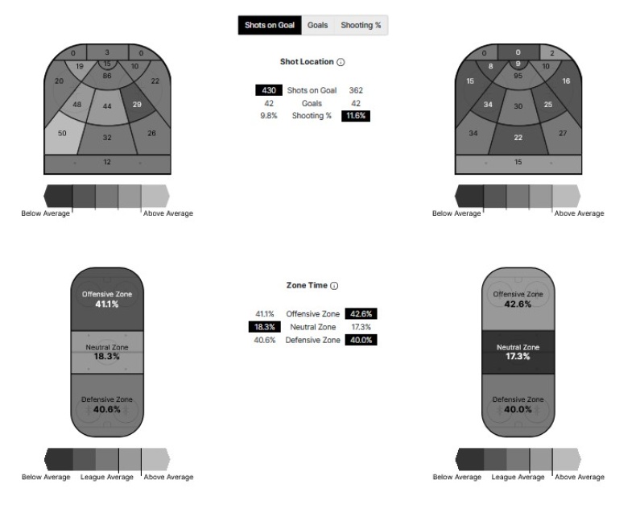Open the Shooting % tab
644x509 pixels.
pyautogui.click(x=361, y=26)
